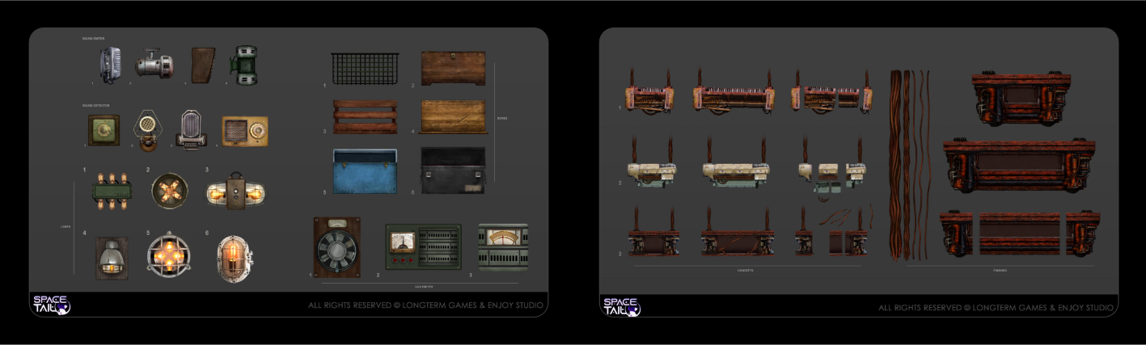Image resolution: width=1146 pixels, height=345 pixels.
Task: Click the CONCEPTS label under platforms
Action: tap(746, 270)
